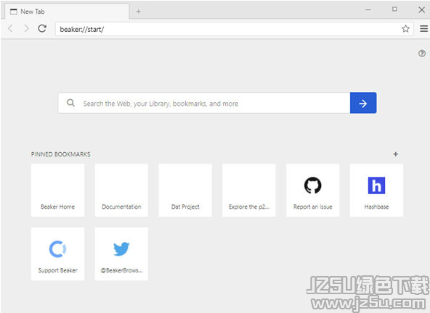Click the Twitter bird @BeakerBrows... icon
The width and height of the screenshot is (430, 313).
pos(121,249)
